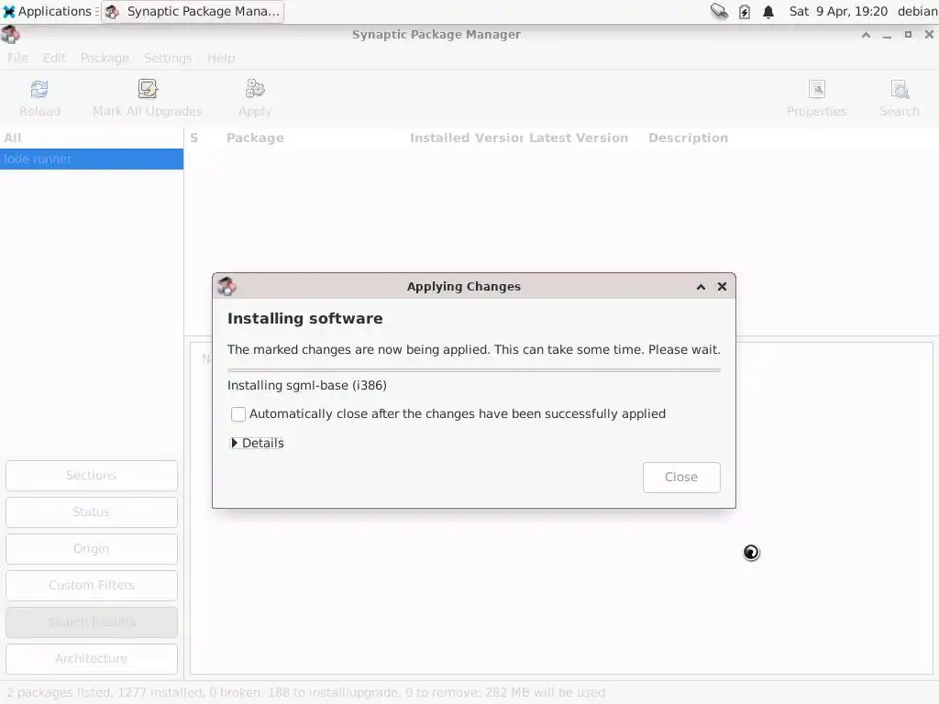Enable automatically close after changes applied
This screenshot has width=939, height=704.
tap(238, 414)
